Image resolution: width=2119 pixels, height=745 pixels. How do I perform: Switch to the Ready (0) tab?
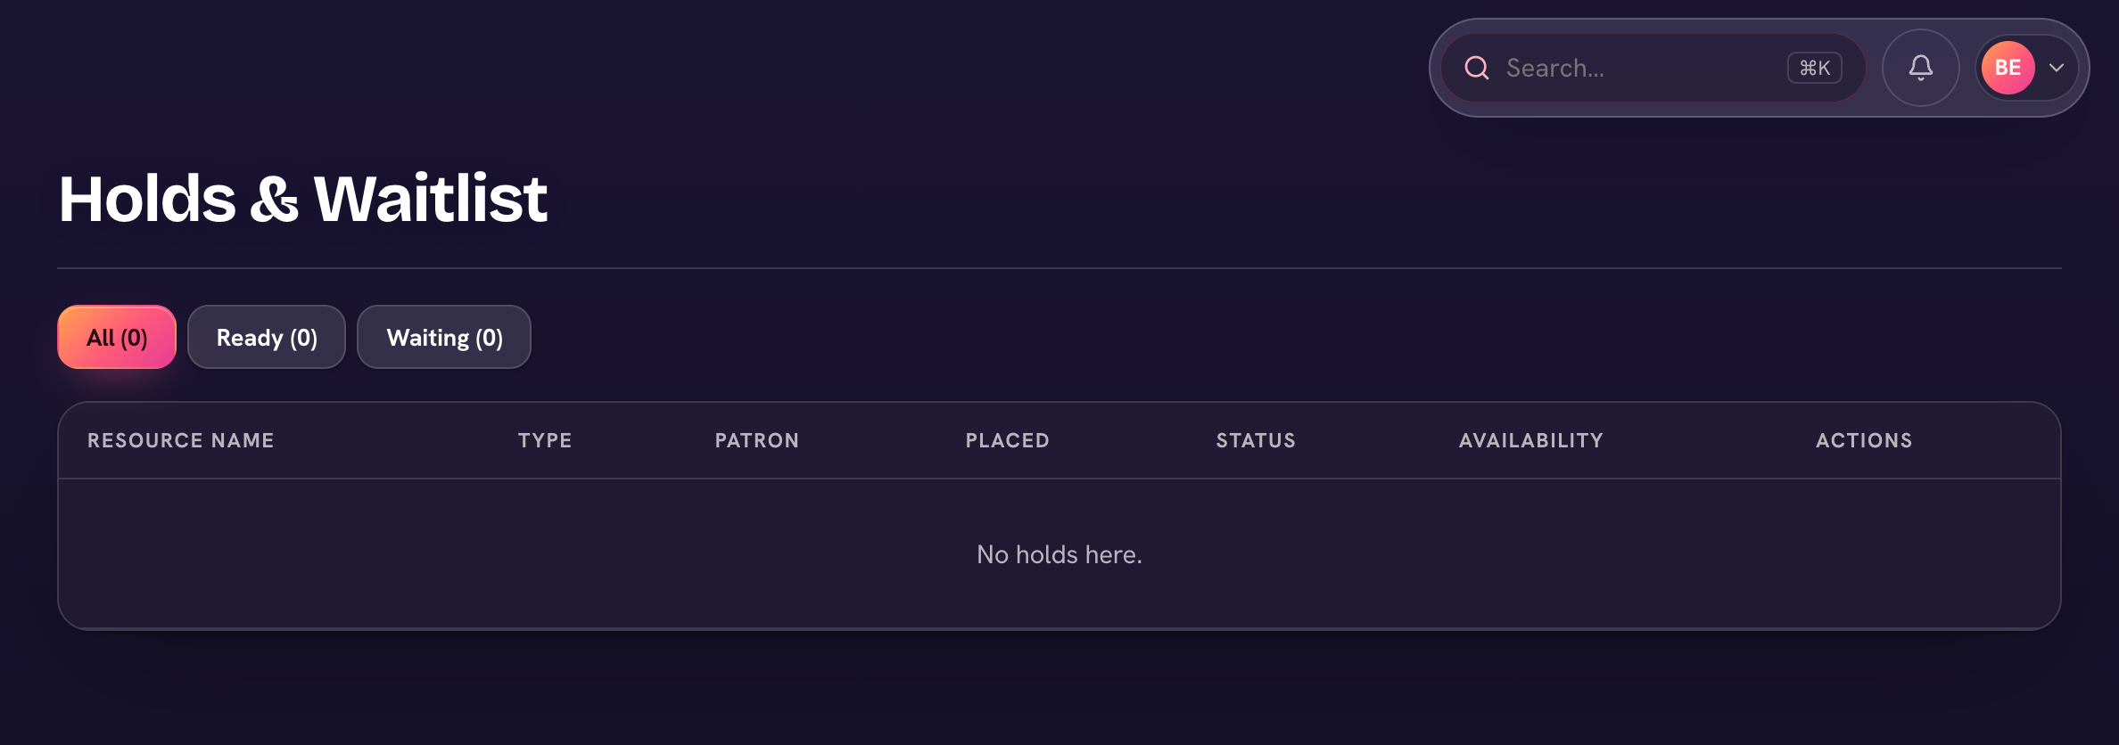267,337
